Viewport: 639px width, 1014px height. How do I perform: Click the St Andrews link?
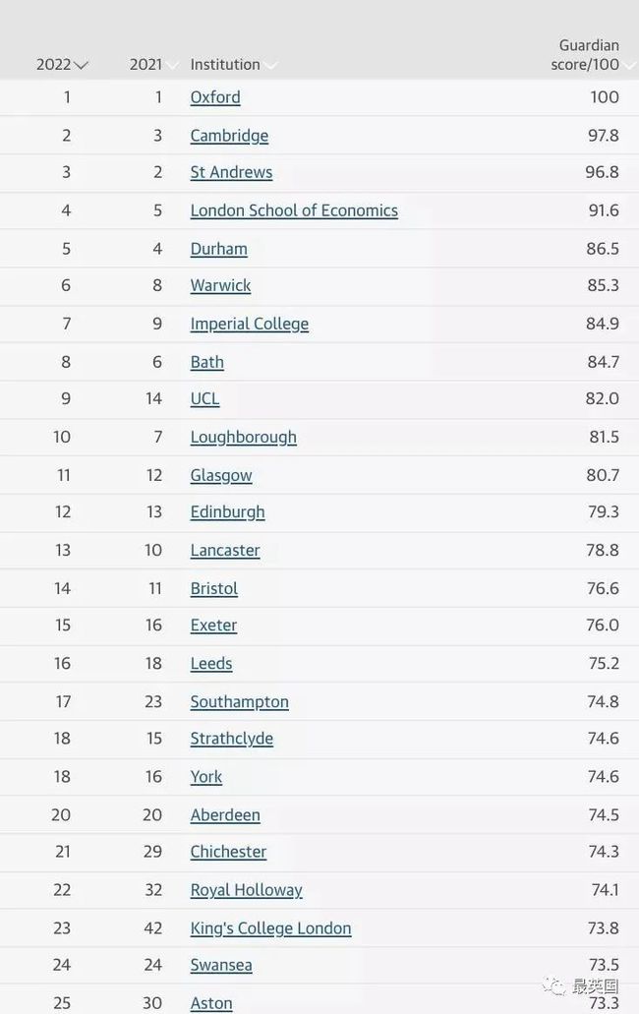[231, 172]
